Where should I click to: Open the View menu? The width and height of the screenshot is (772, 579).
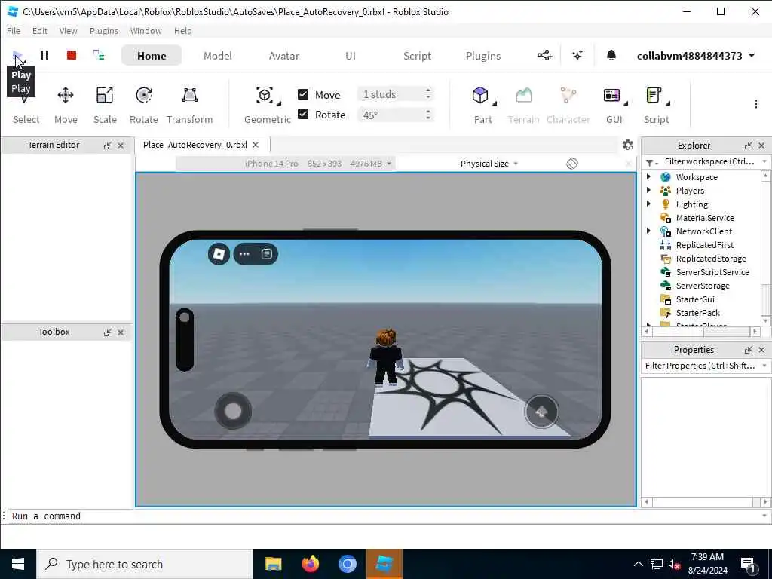68,30
